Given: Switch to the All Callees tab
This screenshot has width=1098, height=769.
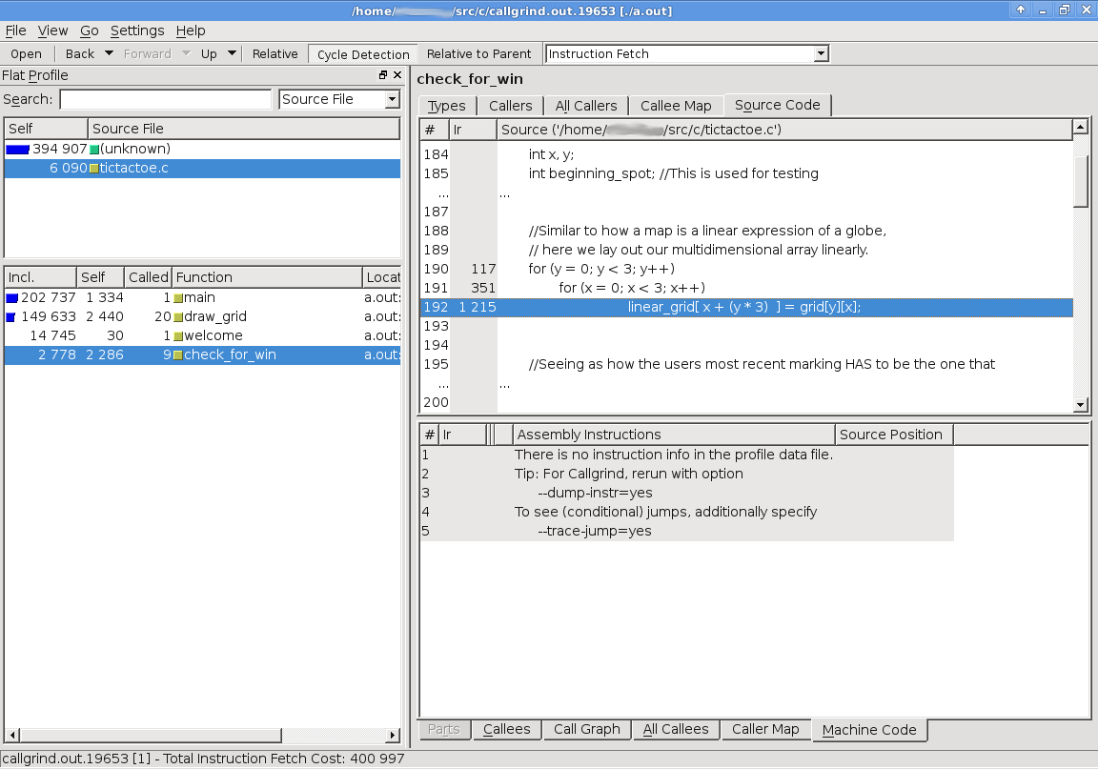Looking at the screenshot, I should click(x=676, y=729).
